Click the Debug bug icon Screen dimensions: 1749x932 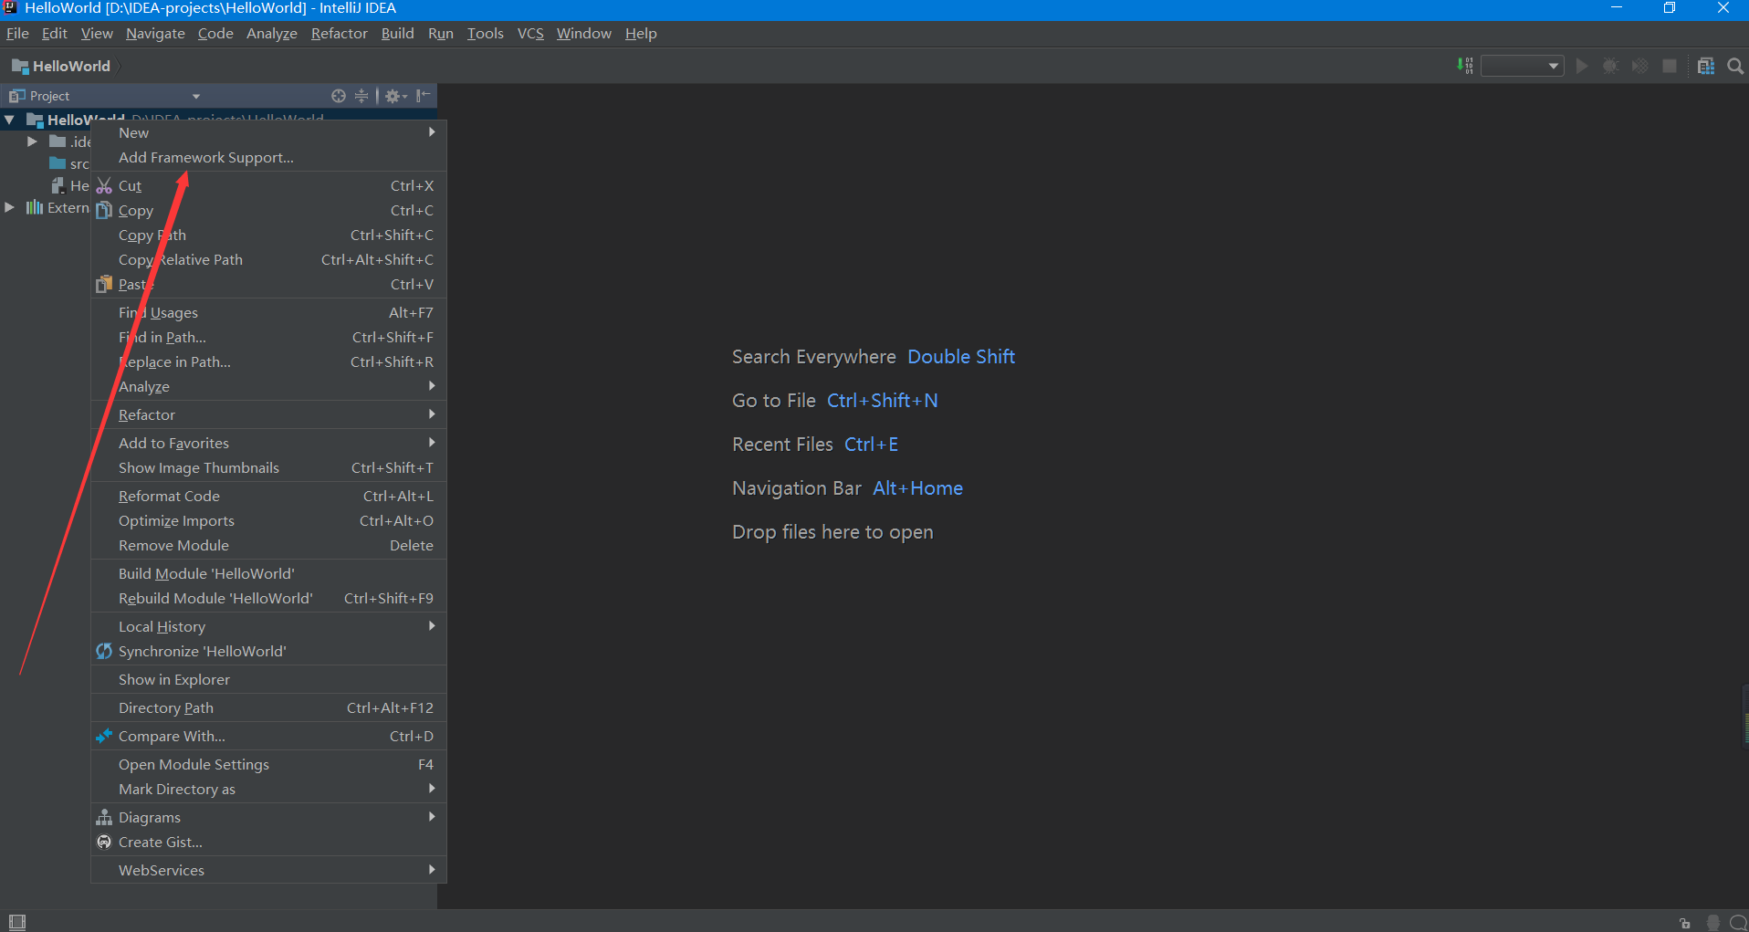[1610, 66]
